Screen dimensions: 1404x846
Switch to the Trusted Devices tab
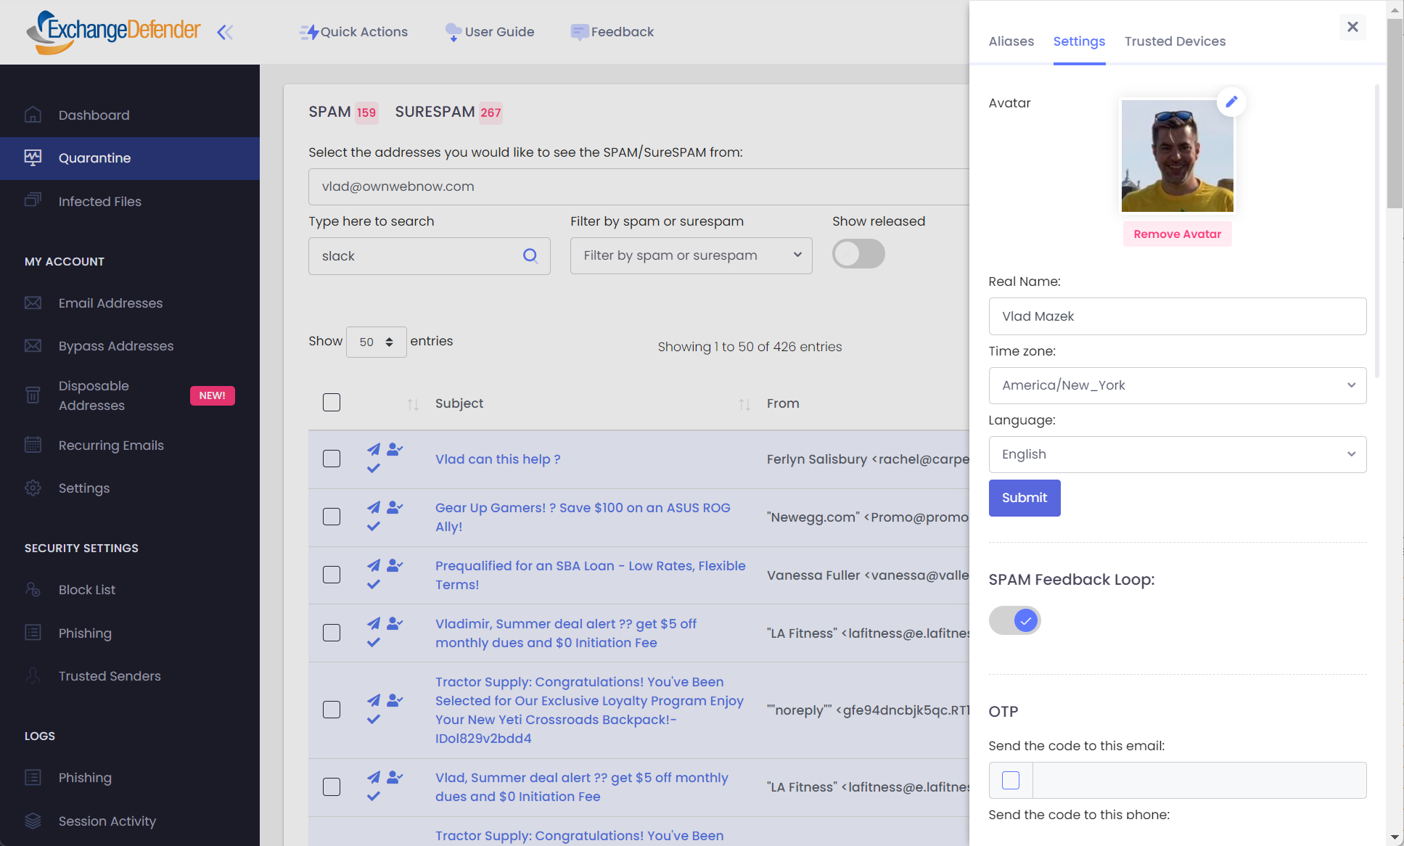click(1175, 41)
